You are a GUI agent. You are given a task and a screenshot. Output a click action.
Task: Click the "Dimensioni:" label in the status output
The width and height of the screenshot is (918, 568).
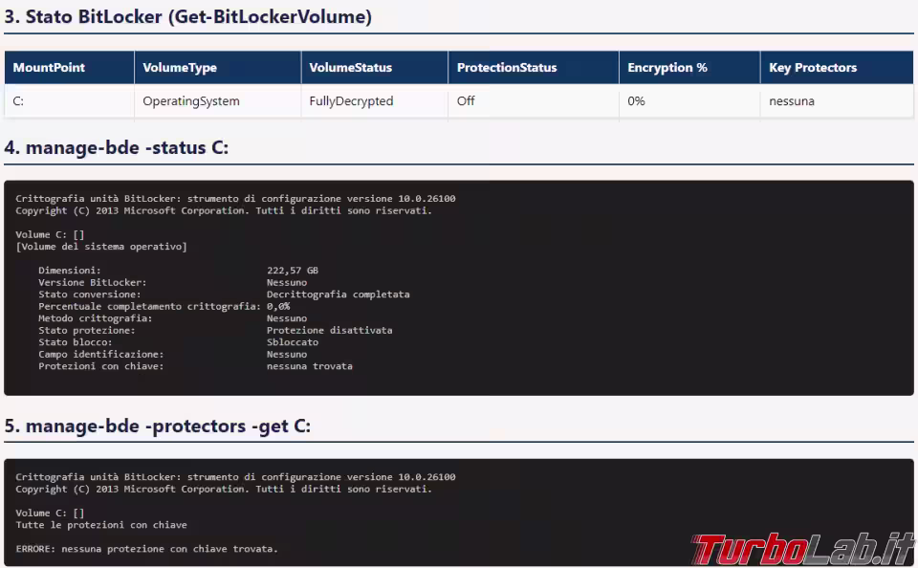point(70,271)
